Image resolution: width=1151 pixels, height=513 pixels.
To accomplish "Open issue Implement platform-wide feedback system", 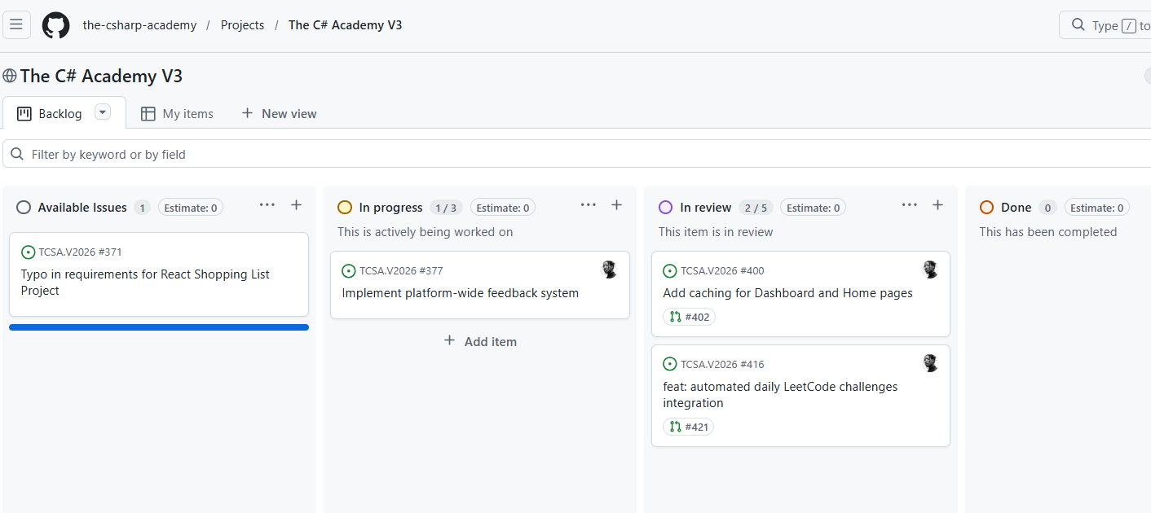I will point(460,293).
